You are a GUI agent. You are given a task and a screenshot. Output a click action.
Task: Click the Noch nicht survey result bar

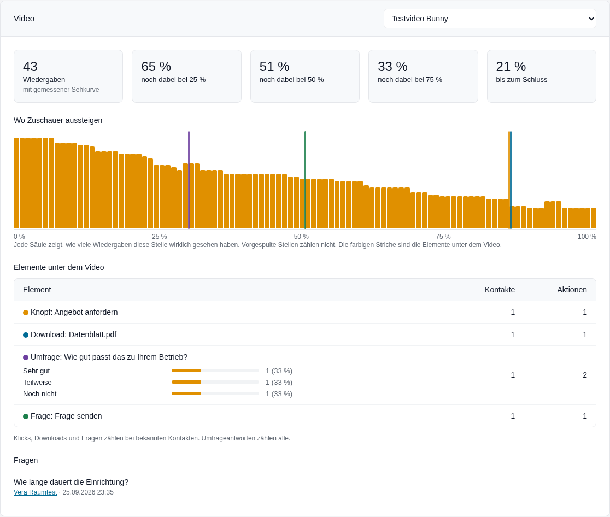[215, 393]
